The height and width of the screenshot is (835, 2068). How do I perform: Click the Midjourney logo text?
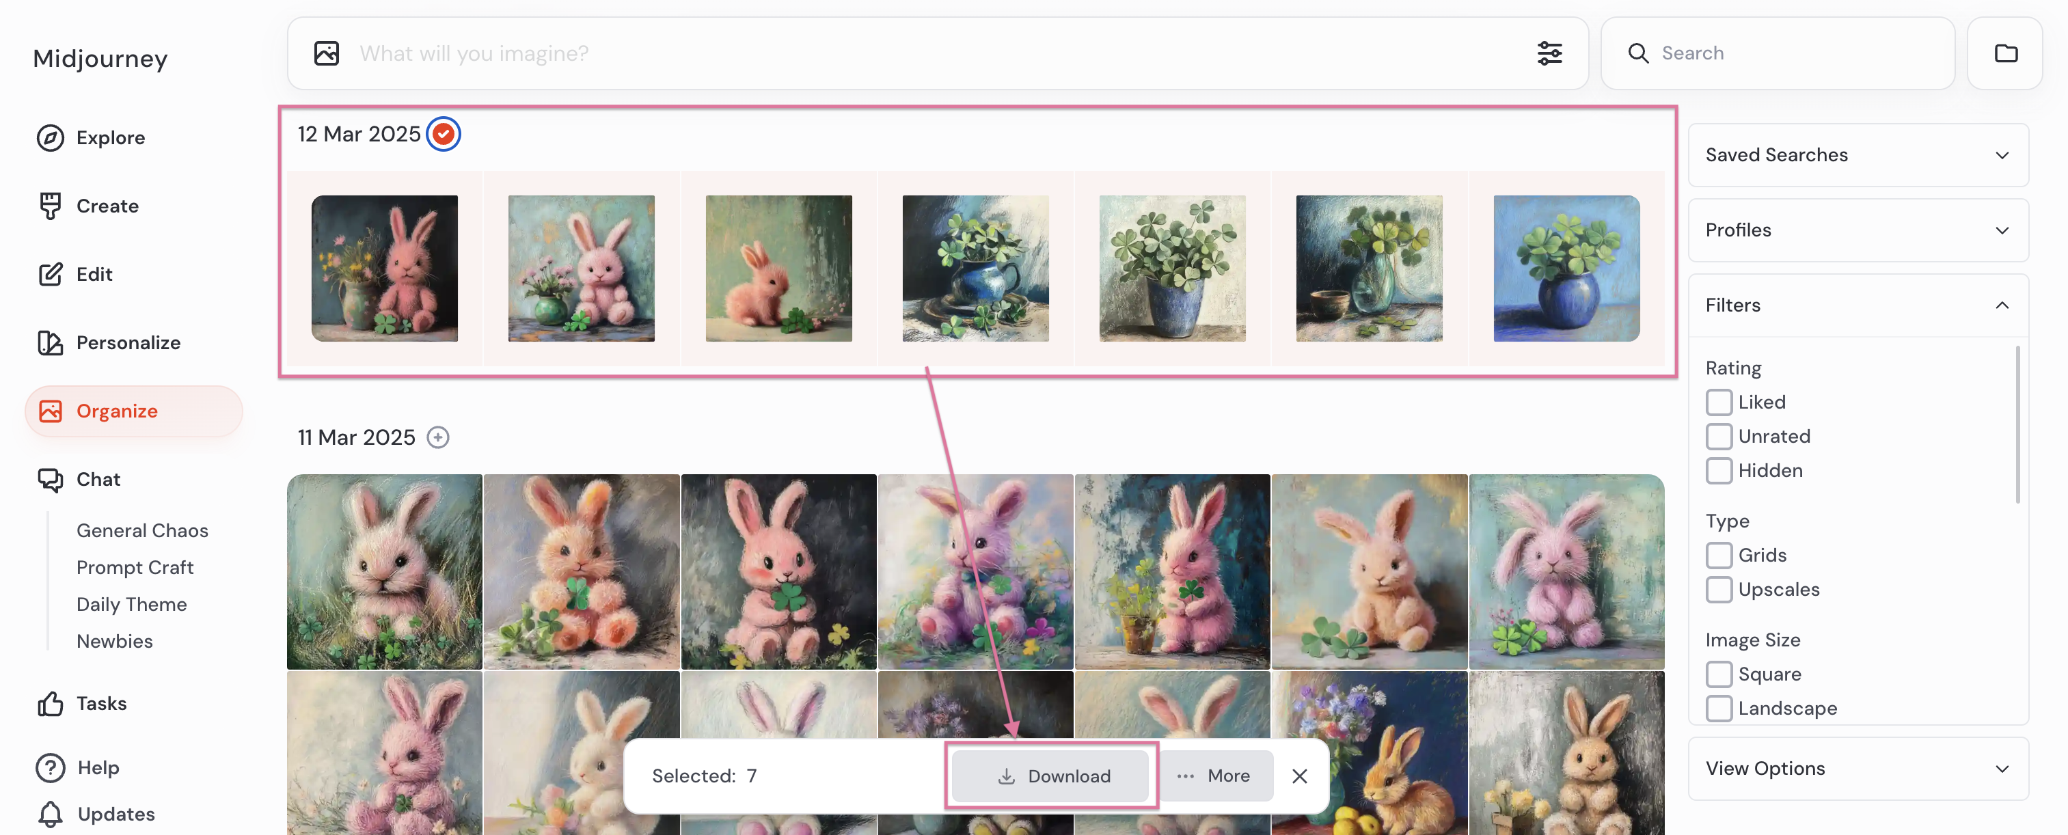click(100, 59)
